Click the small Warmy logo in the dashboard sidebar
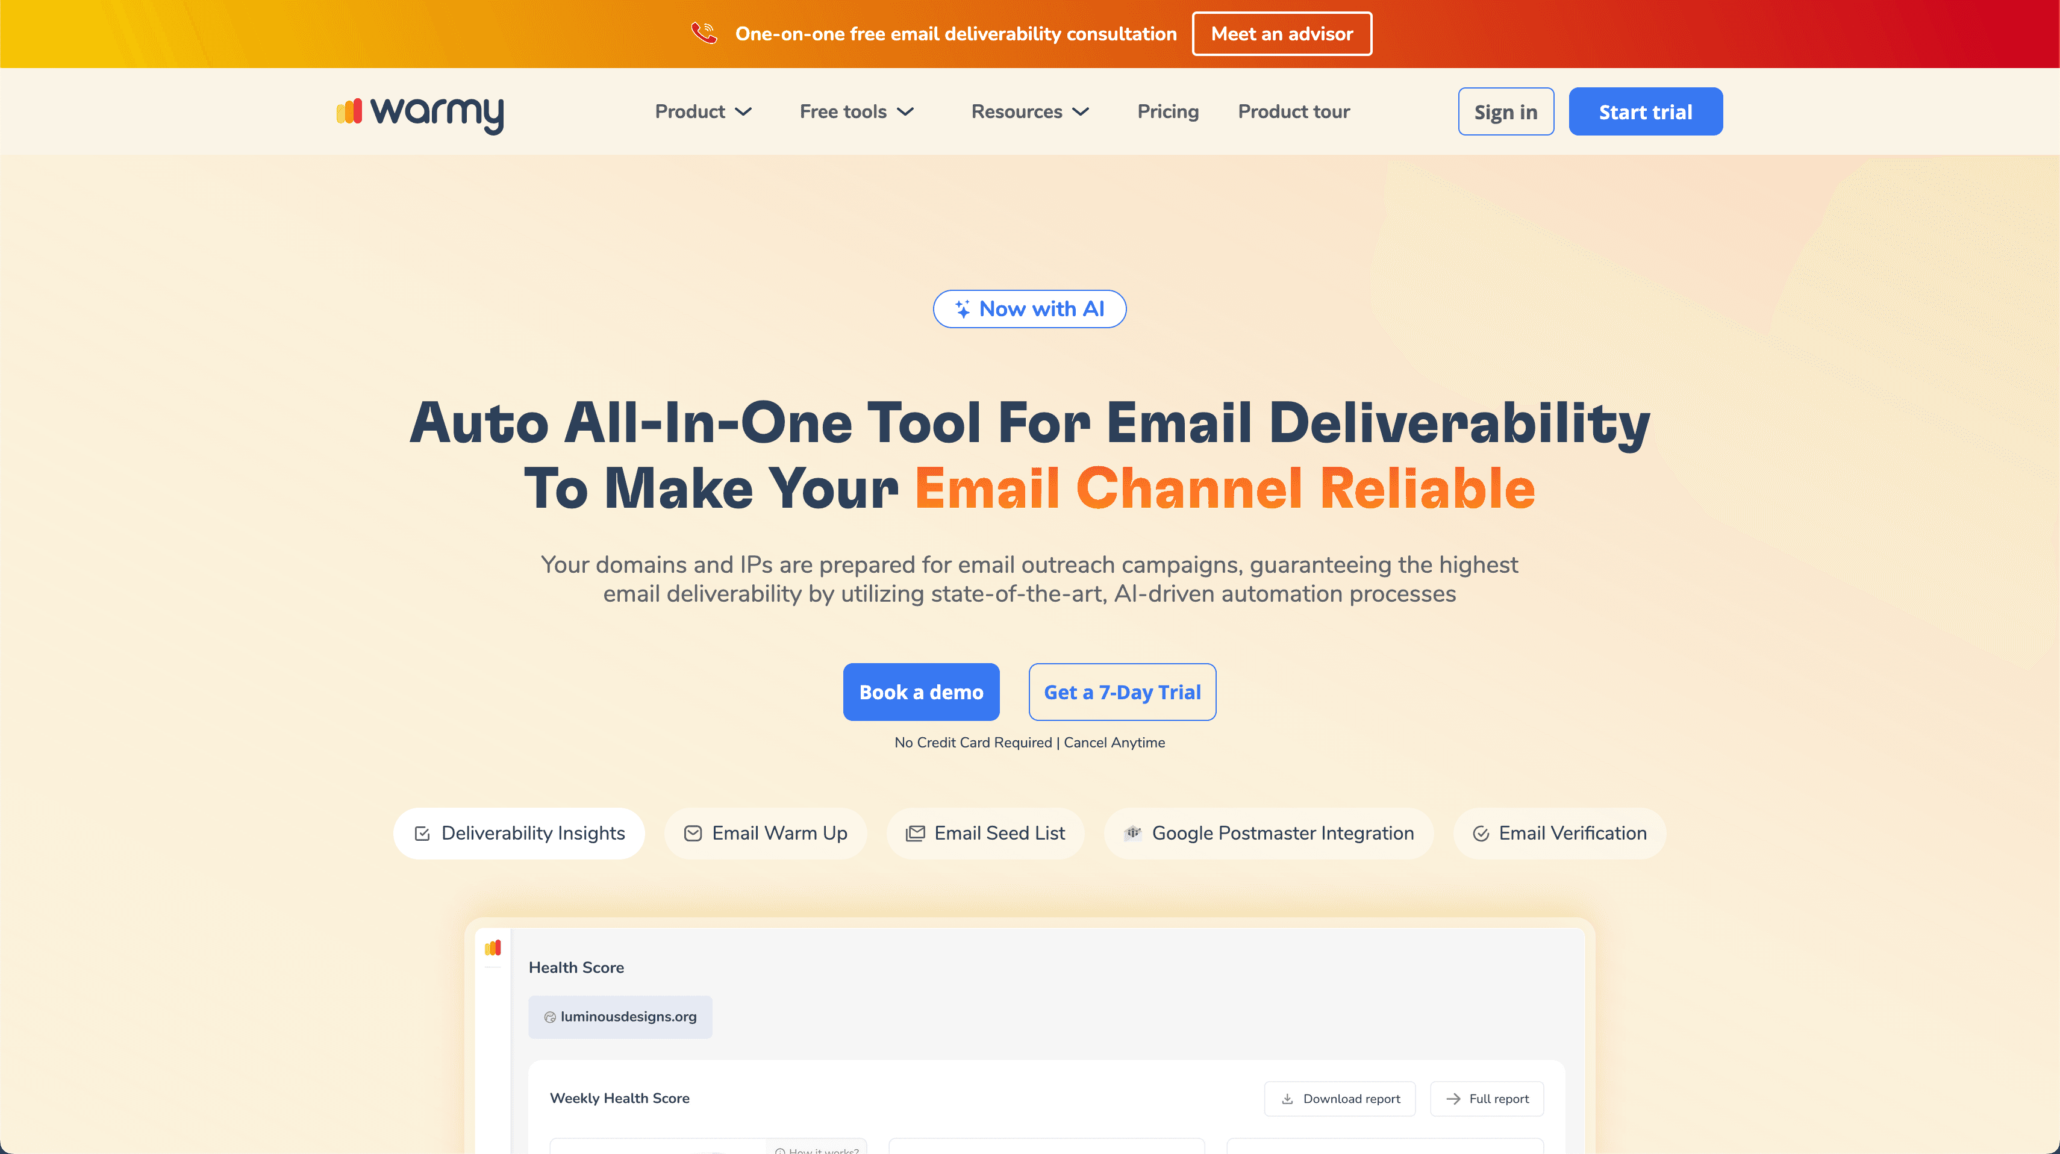Image resolution: width=2060 pixels, height=1154 pixels. (493, 947)
